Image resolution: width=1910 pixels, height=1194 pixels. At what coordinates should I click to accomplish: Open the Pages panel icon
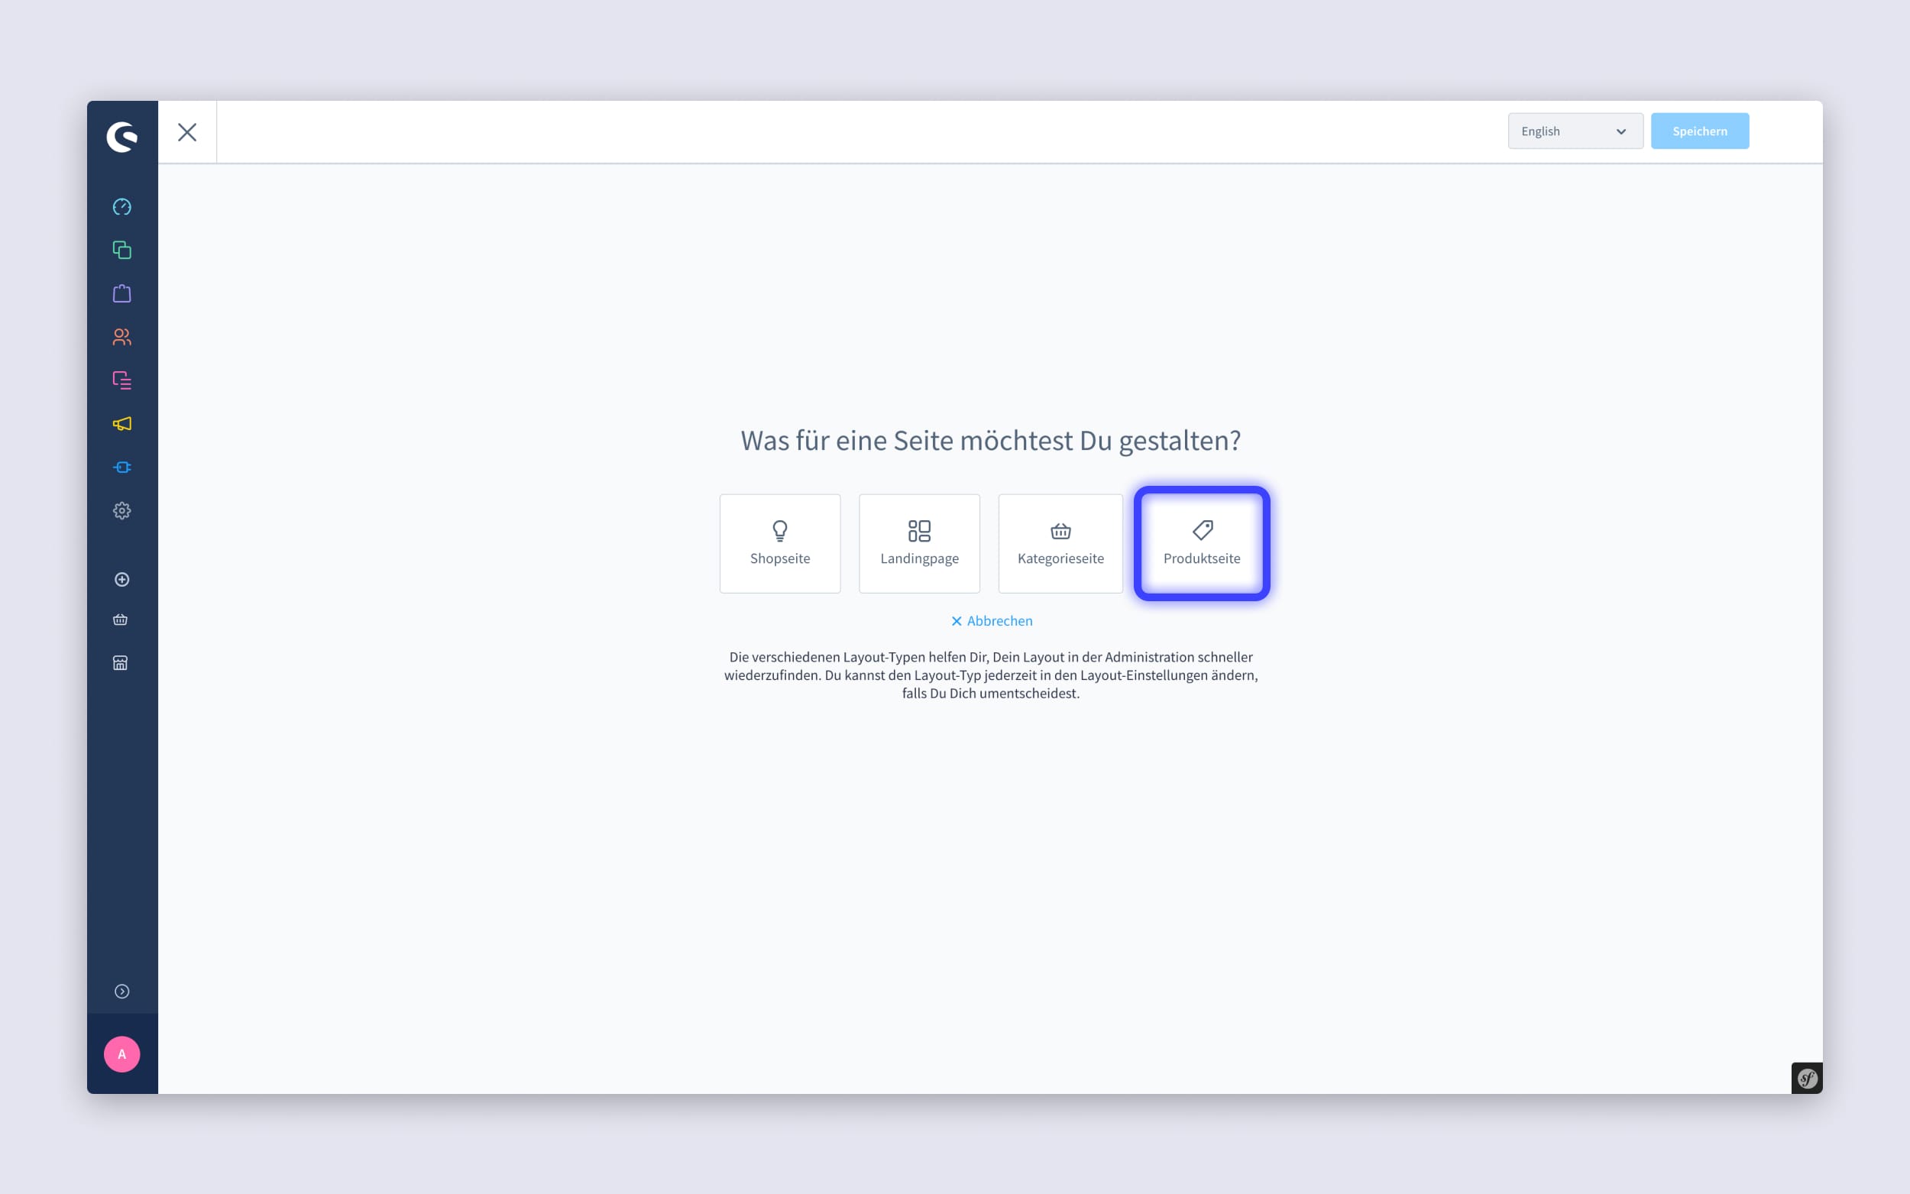(x=121, y=380)
